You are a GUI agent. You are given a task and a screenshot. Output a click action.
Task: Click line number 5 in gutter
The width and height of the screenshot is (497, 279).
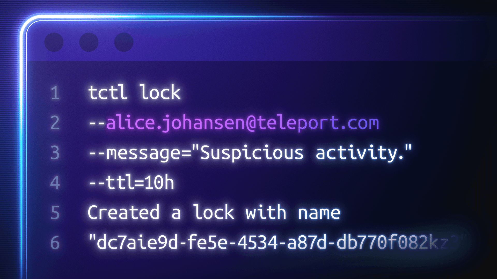point(55,213)
